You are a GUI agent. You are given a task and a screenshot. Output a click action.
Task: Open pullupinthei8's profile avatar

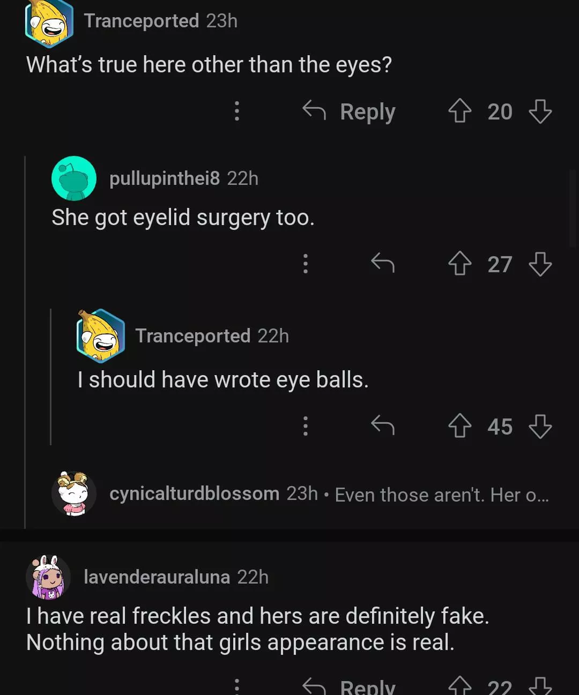pos(74,178)
